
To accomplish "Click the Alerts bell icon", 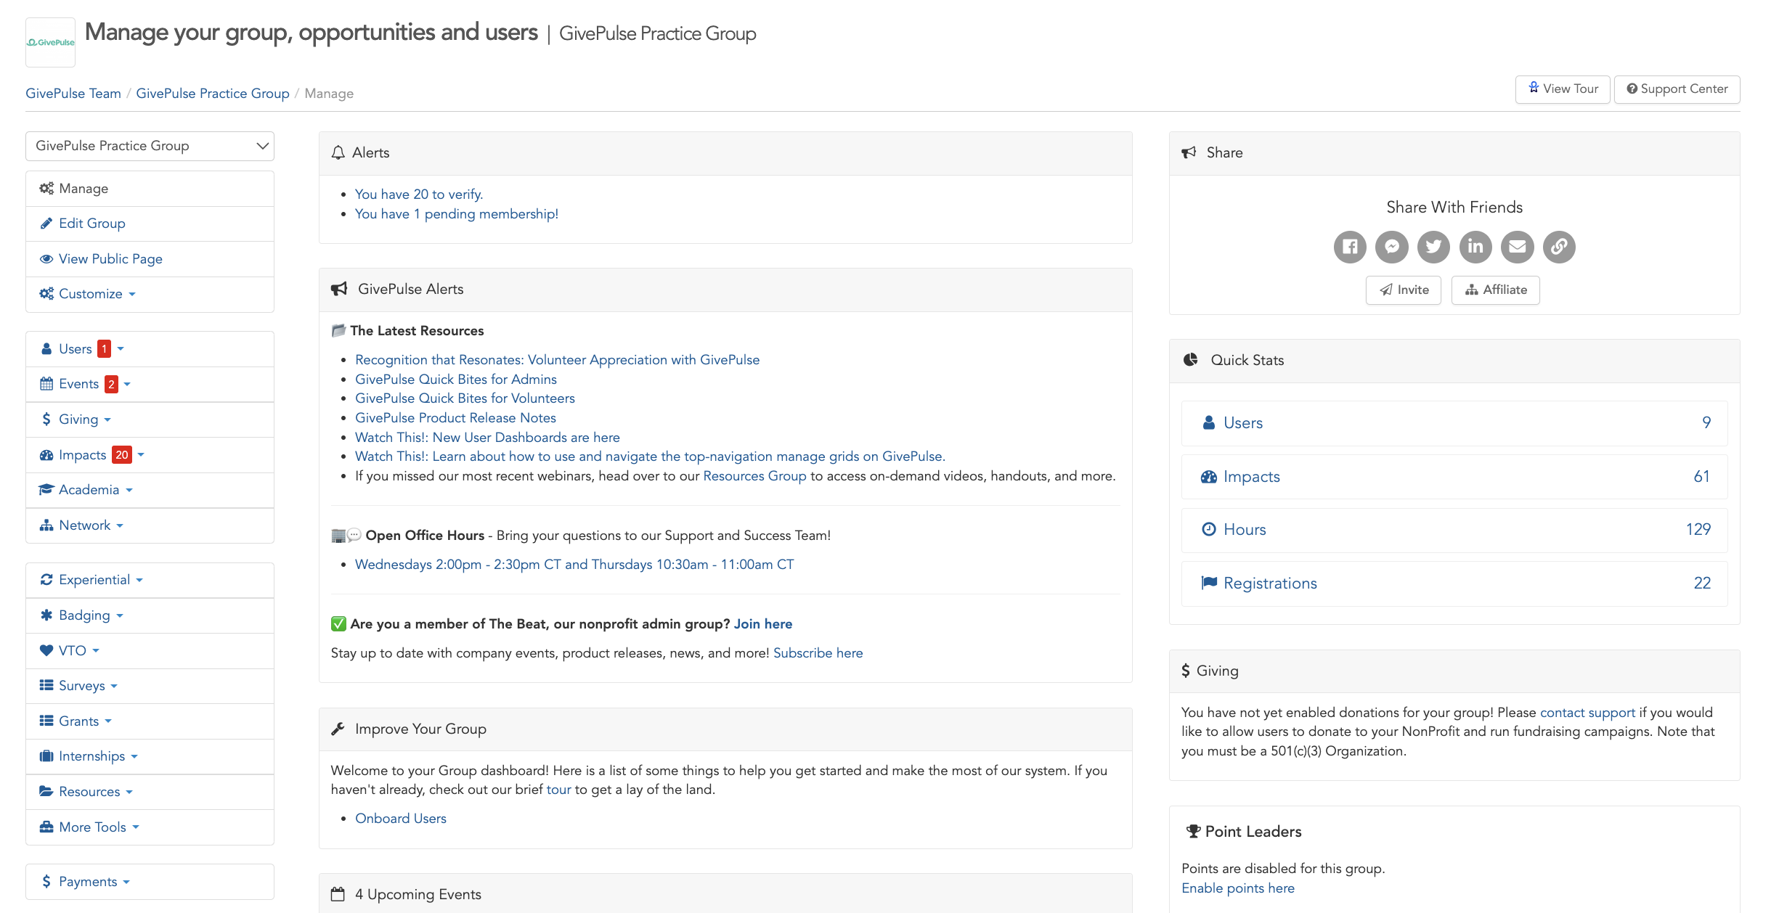I will tap(338, 152).
